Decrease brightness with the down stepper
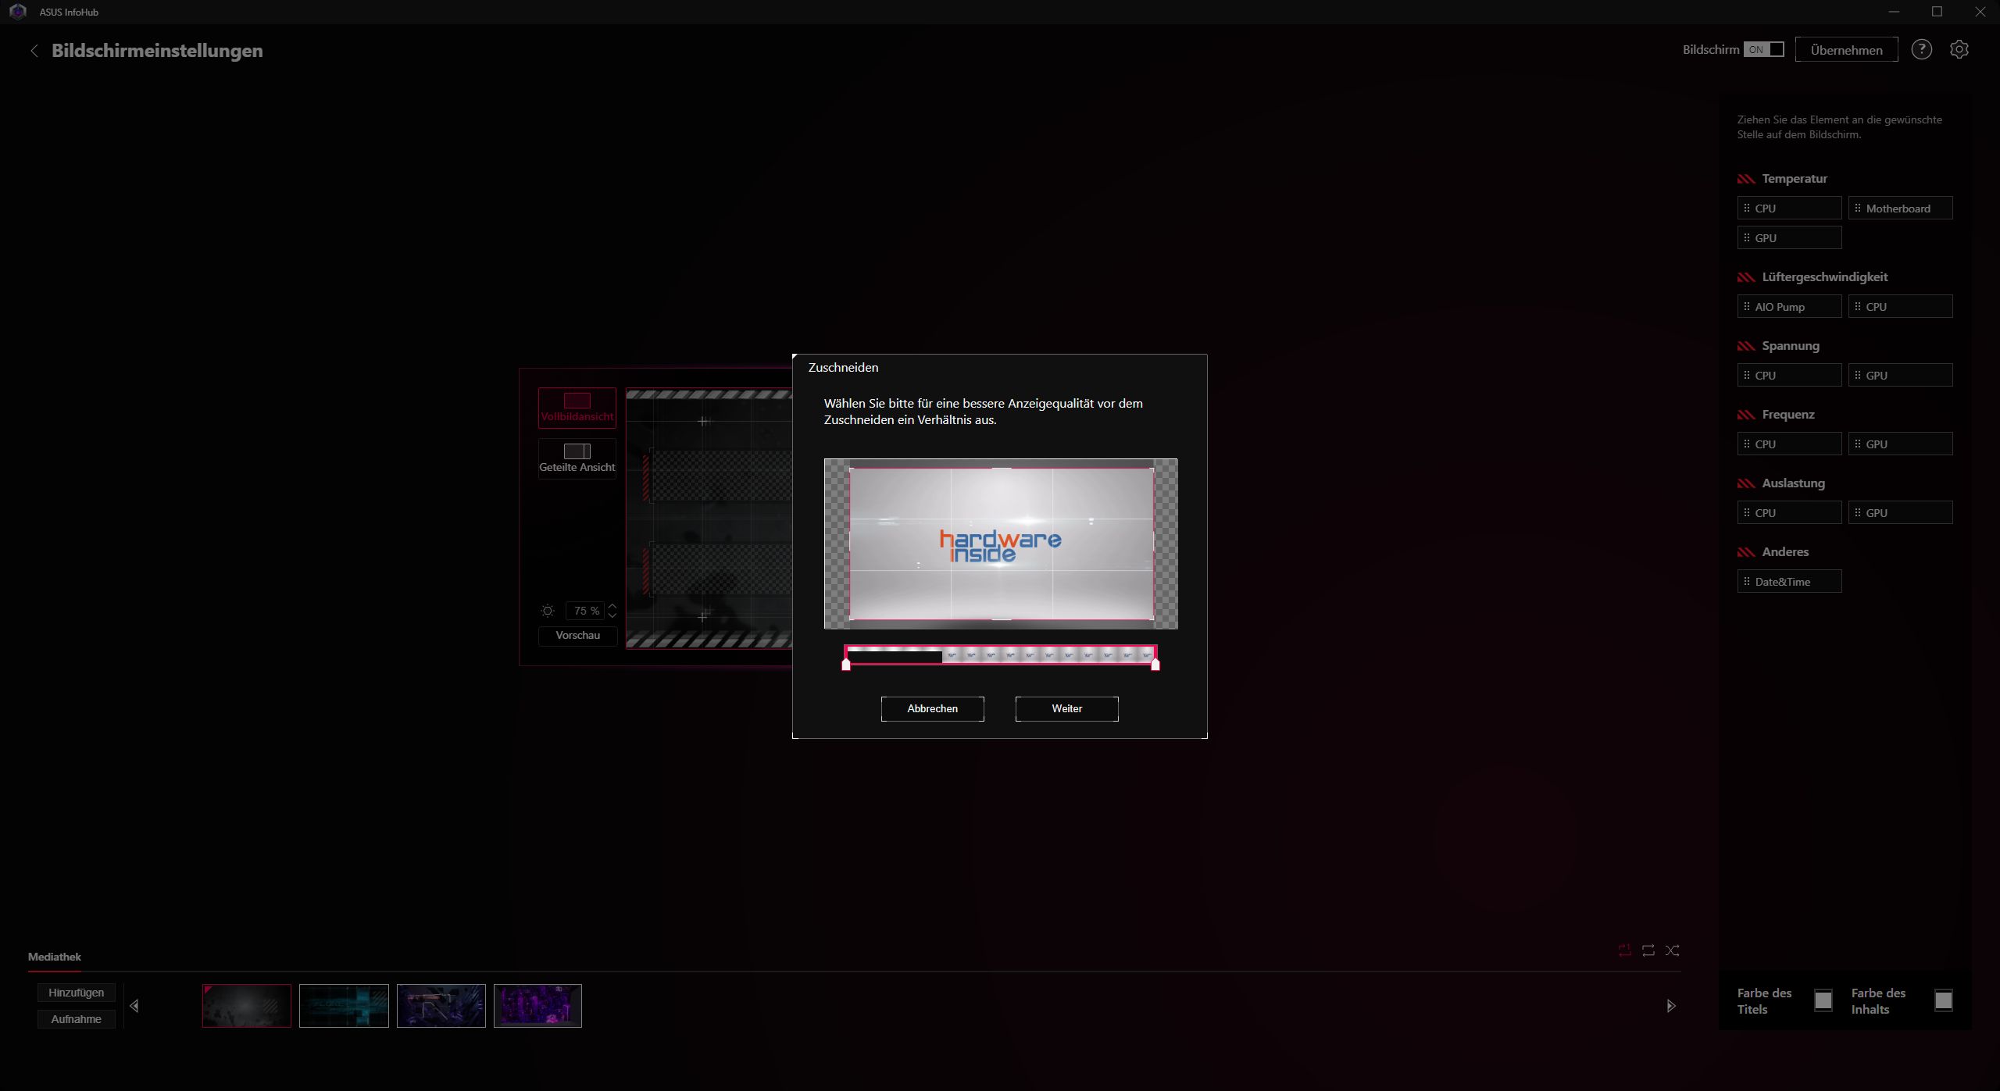Screen dimensions: 2000x1091 click(612, 615)
